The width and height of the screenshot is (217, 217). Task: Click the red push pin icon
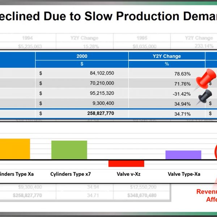tap(205, 80)
